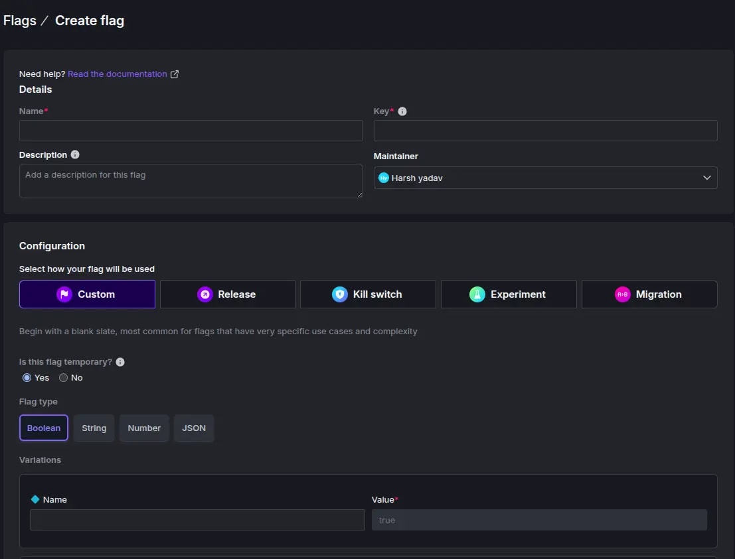The width and height of the screenshot is (735, 559).
Task: Go back to Flags breadcrumb
Action: coord(20,21)
